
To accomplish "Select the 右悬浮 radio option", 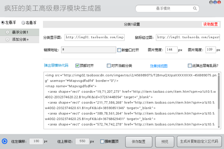I will click(x=23, y=23).
